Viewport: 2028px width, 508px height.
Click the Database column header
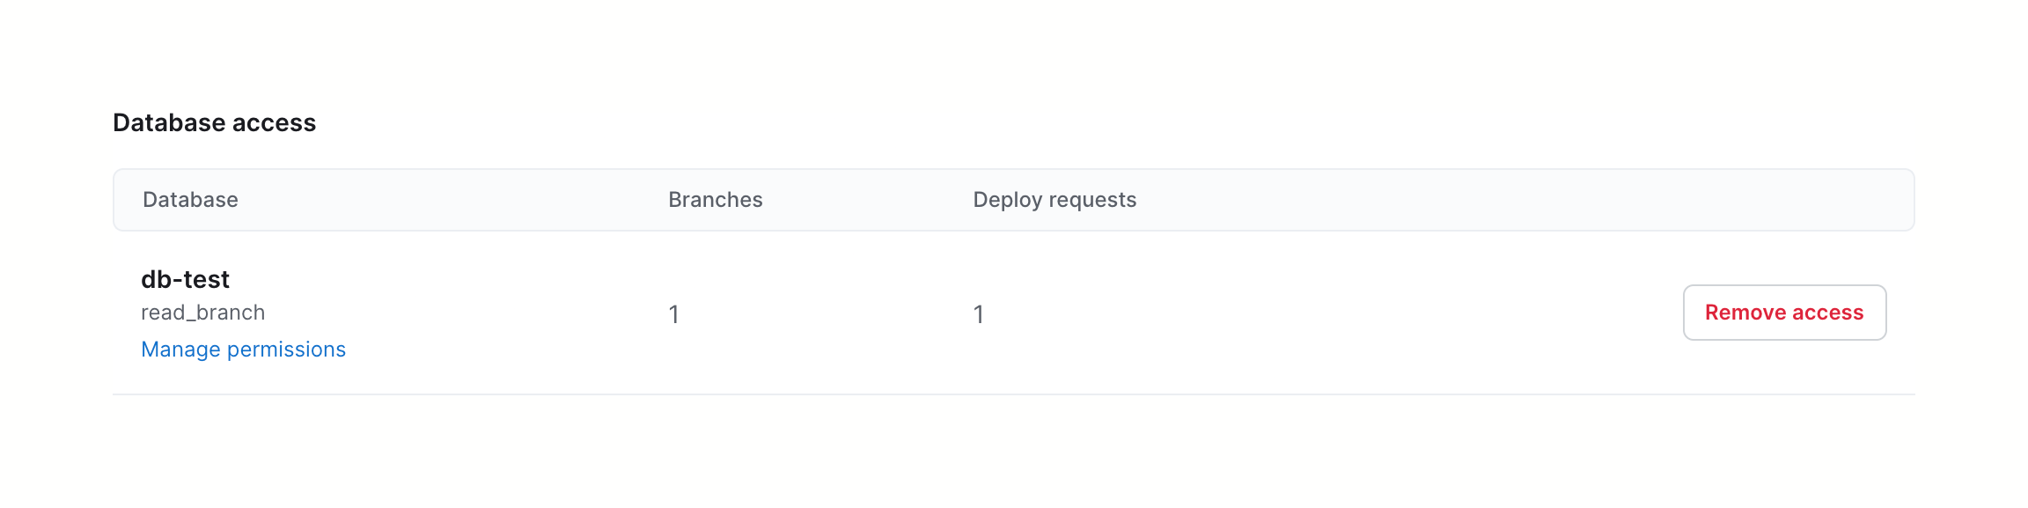click(190, 200)
